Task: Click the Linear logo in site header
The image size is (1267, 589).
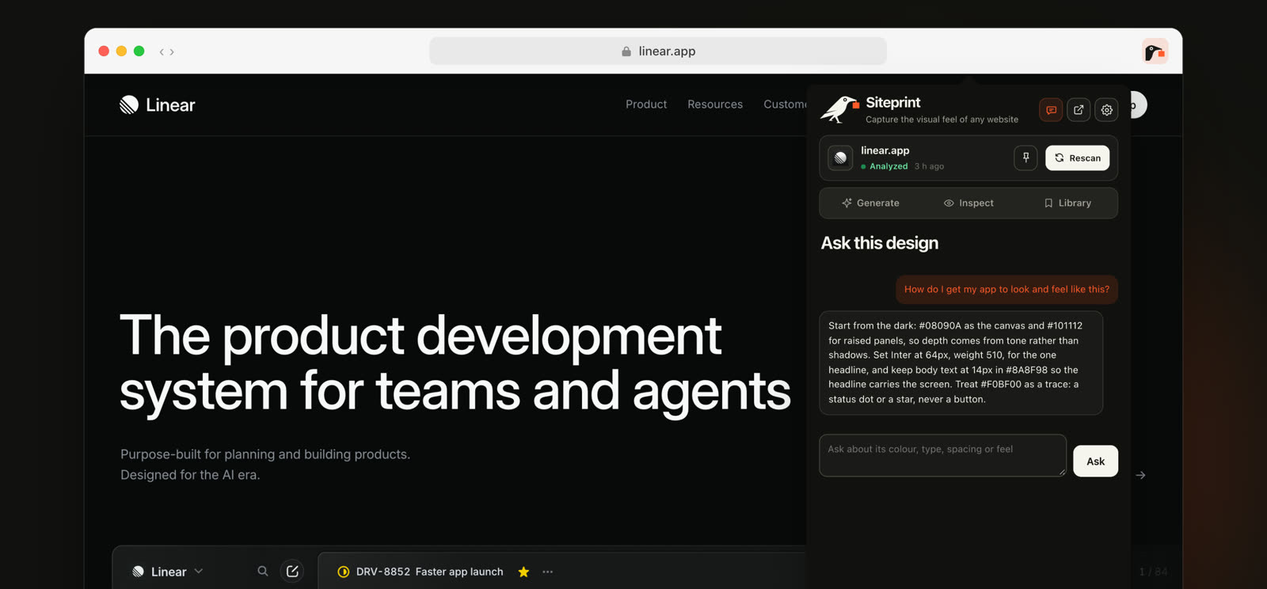Action: tap(157, 104)
